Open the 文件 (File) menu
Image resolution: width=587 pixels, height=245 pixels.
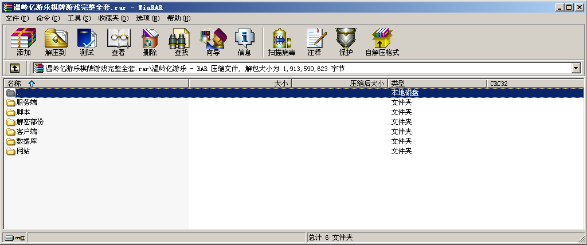(17, 18)
